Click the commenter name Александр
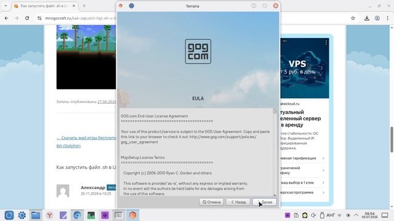 click(93, 187)
